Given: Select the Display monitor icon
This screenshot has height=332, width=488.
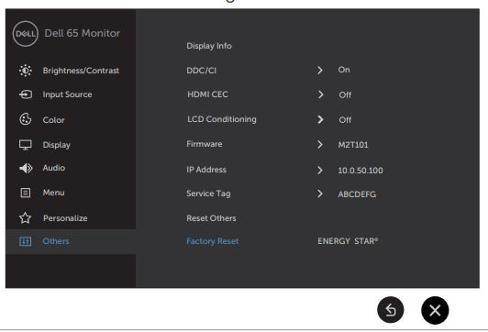Looking at the screenshot, I should [25, 145].
